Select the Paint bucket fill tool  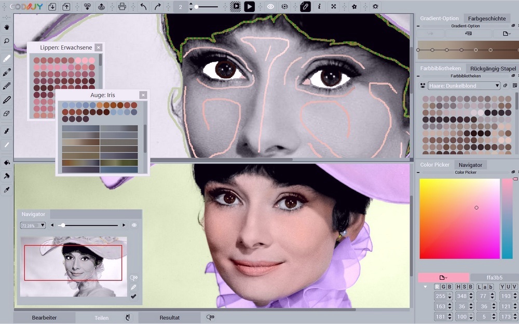(x=6, y=163)
